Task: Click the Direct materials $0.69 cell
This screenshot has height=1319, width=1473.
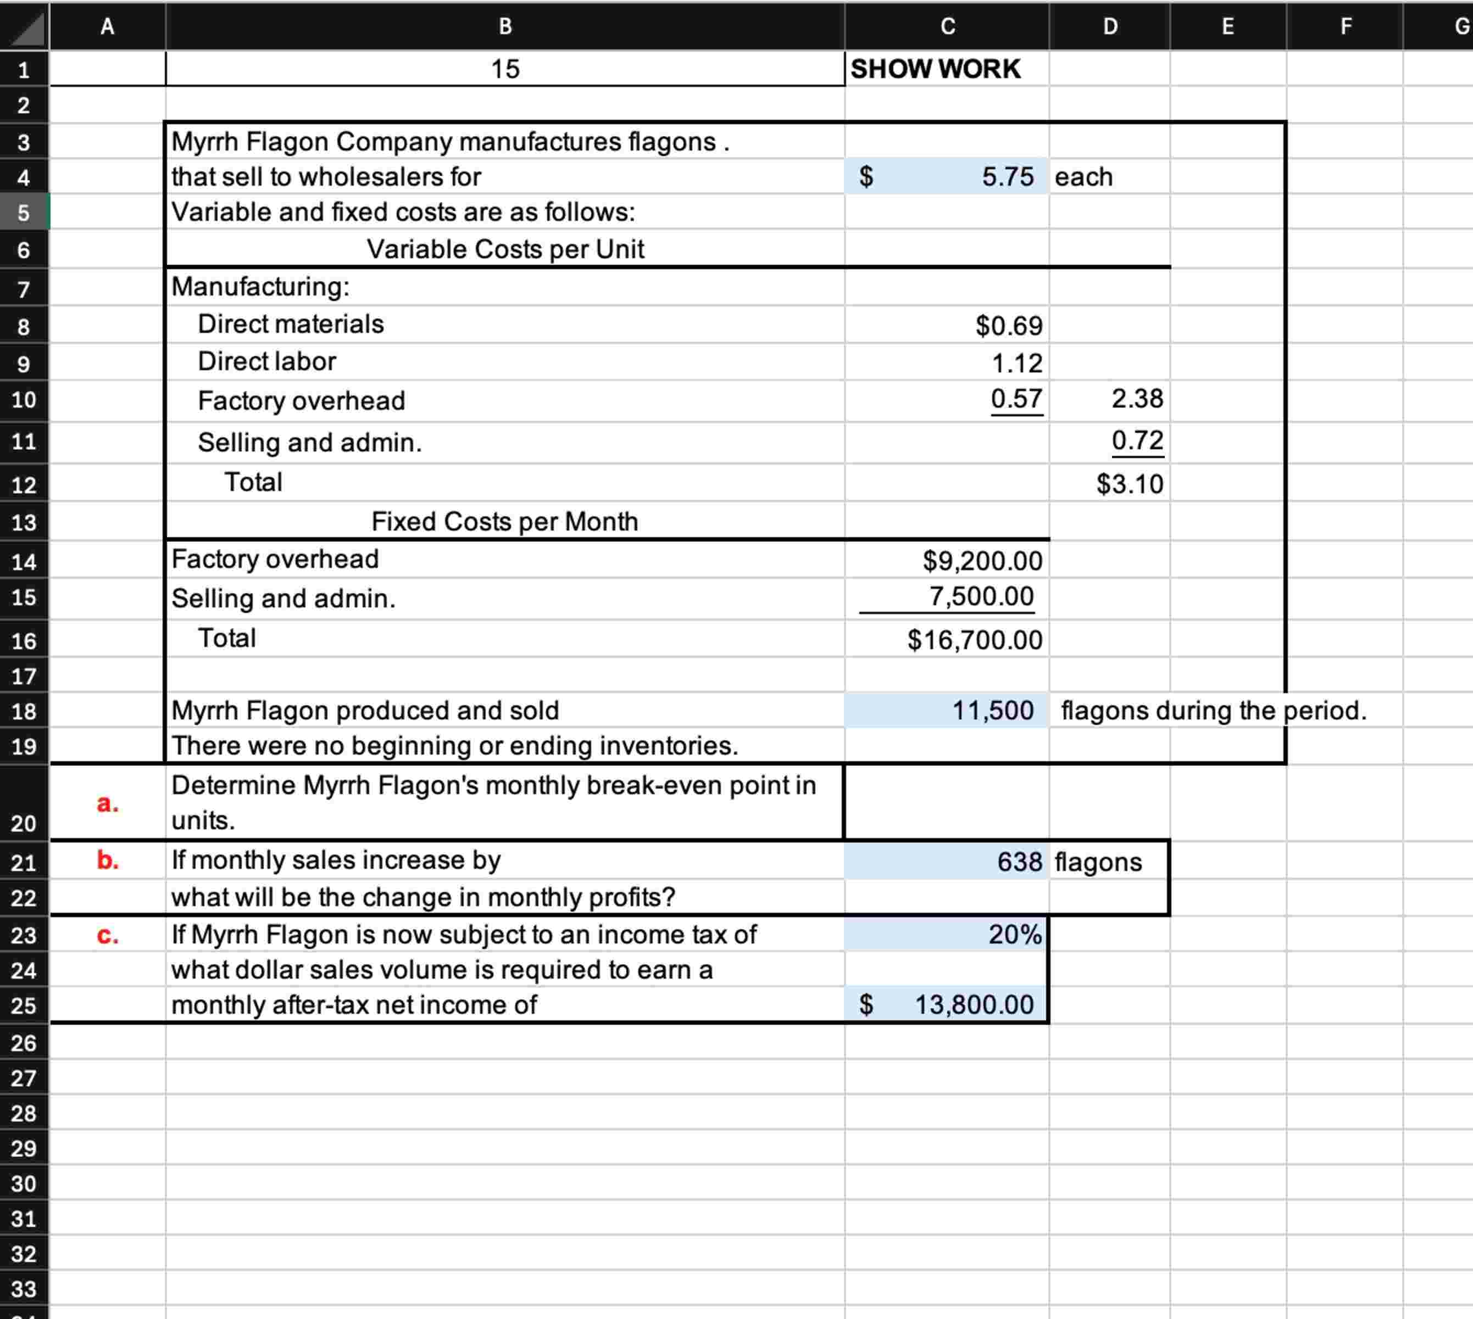Action: (947, 326)
